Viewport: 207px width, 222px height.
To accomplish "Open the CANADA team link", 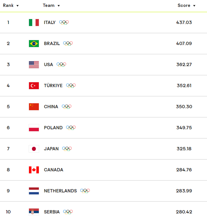I will tap(54, 170).
